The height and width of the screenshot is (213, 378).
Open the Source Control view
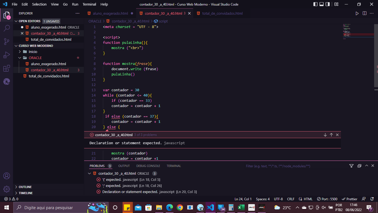(x=7, y=42)
